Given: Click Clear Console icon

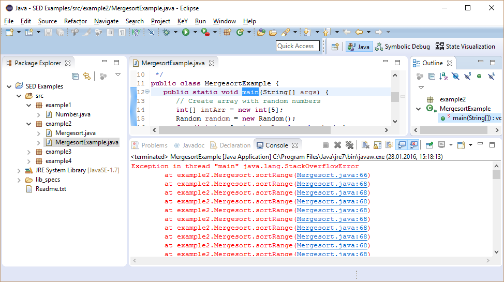Looking at the screenshot, I should tap(365, 145).
